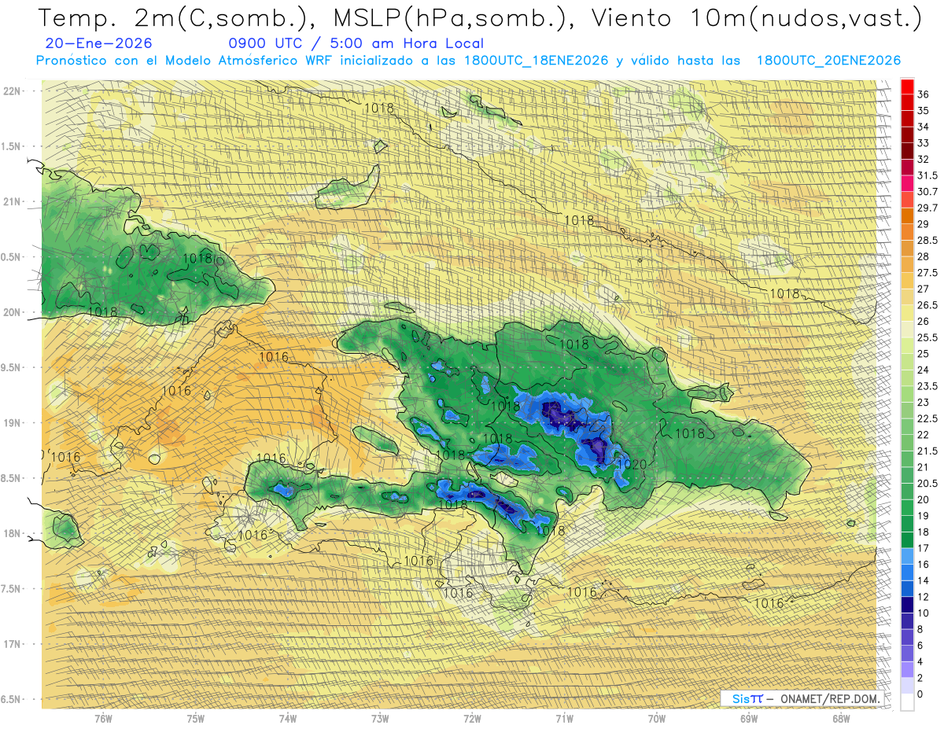Image resolution: width=944 pixels, height=729 pixels.
Task: Click the 21.5 value on the color scale
Action: point(927,451)
